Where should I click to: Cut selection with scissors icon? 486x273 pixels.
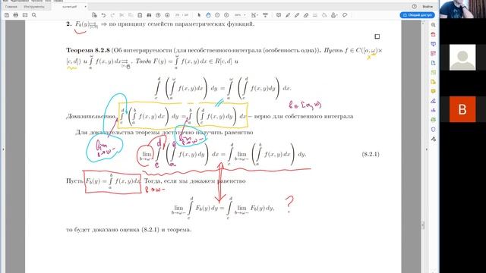tap(121, 15)
